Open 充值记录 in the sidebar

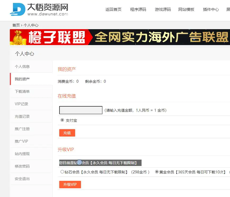pos(31,116)
